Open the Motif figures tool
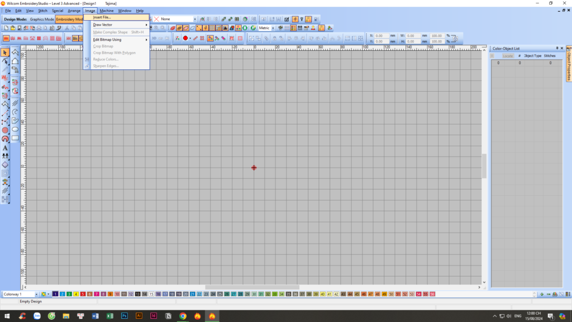 [x=5, y=156]
